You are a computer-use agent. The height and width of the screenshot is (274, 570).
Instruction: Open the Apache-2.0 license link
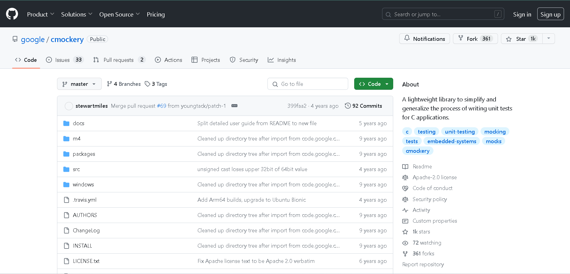coord(434,177)
